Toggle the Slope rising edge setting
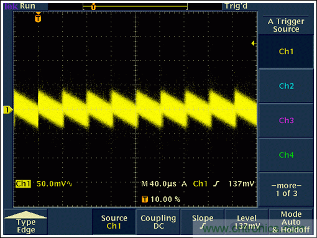This screenshot has height=238, width=317. point(203,222)
